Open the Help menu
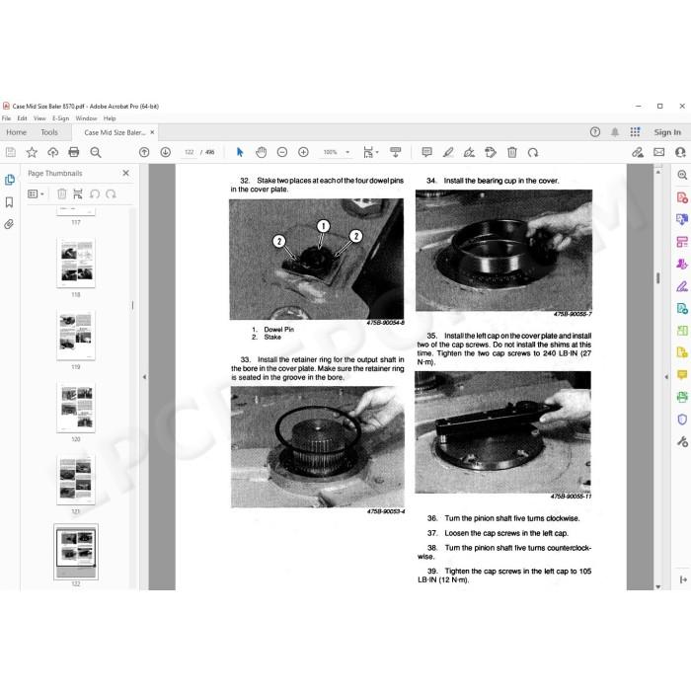Screen dimensions: 691x691 click(x=110, y=118)
